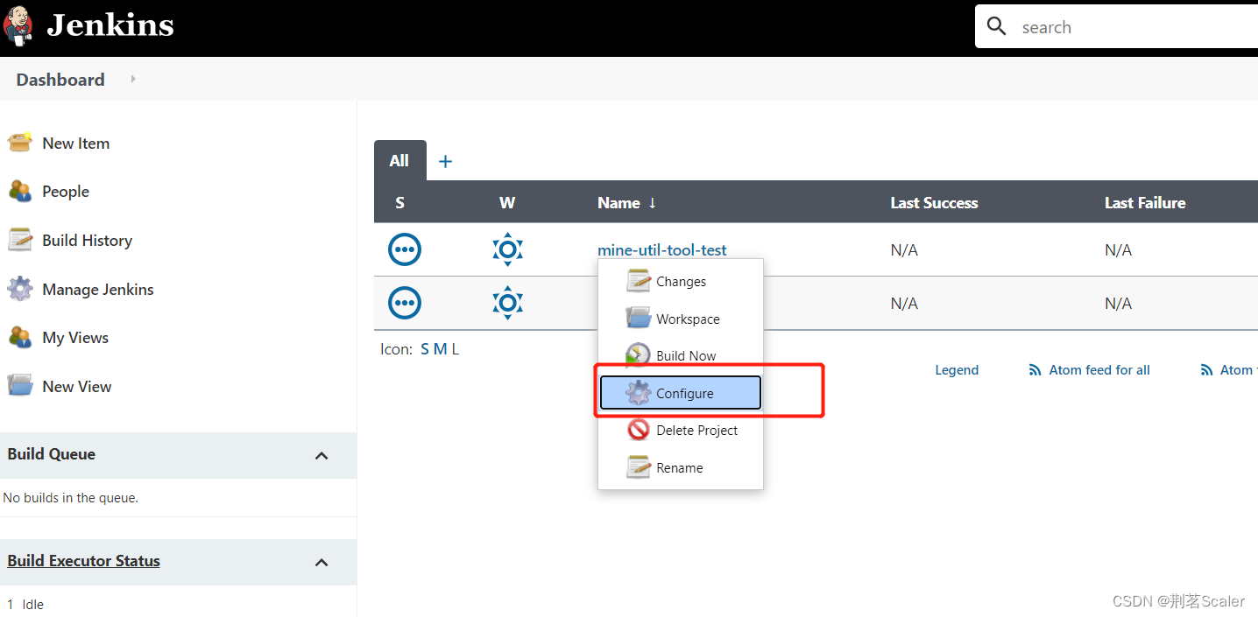The image size is (1258, 617).
Task: Click the New View folder icon
Action: pos(20,386)
